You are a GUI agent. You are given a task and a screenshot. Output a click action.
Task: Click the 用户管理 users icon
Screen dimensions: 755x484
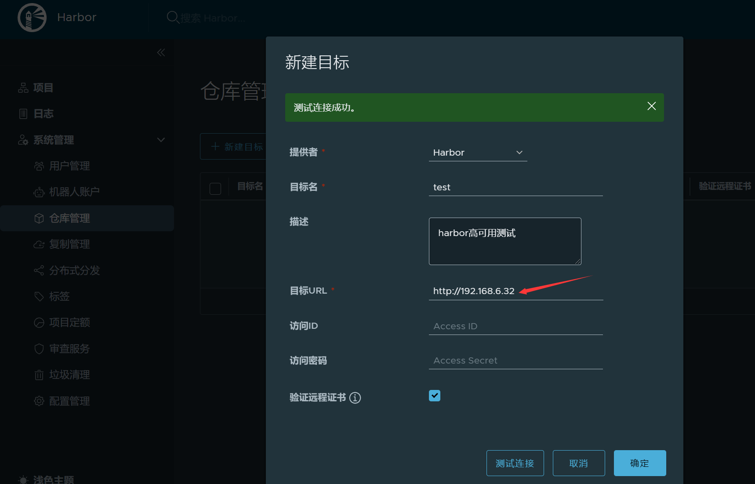coord(39,166)
